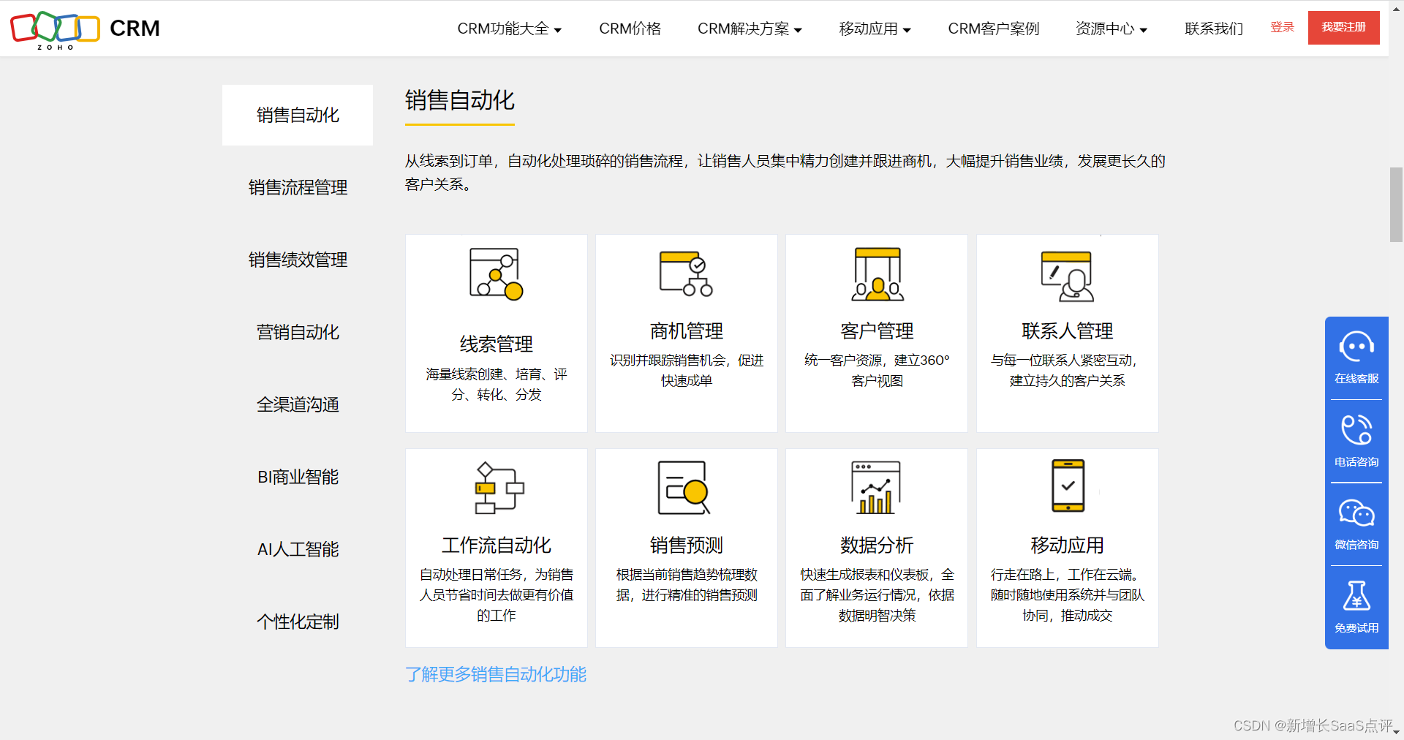
Task: Select the 销售流程管理 sidebar tab
Action: (x=298, y=187)
